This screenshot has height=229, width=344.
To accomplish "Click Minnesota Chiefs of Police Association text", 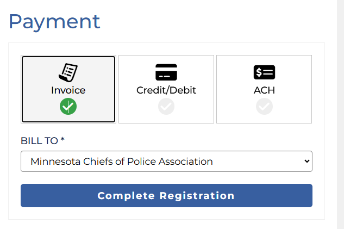I will tap(122, 162).
